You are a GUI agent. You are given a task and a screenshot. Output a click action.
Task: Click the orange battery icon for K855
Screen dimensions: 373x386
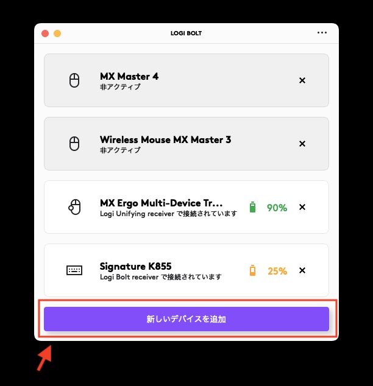(252, 270)
